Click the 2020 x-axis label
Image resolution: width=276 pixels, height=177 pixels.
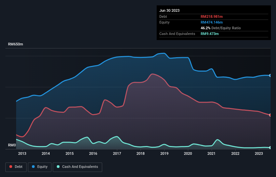[188, 153]
